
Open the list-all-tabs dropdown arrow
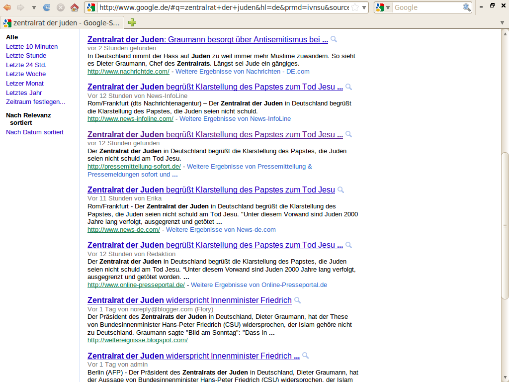coord(502,22)
